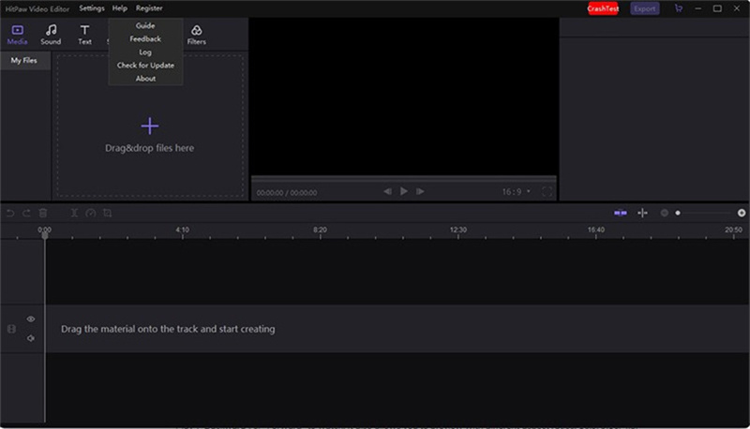Click the timeline zoom slider handle
The width and height of the screenshot is (750, 429).
pos(678,213)
